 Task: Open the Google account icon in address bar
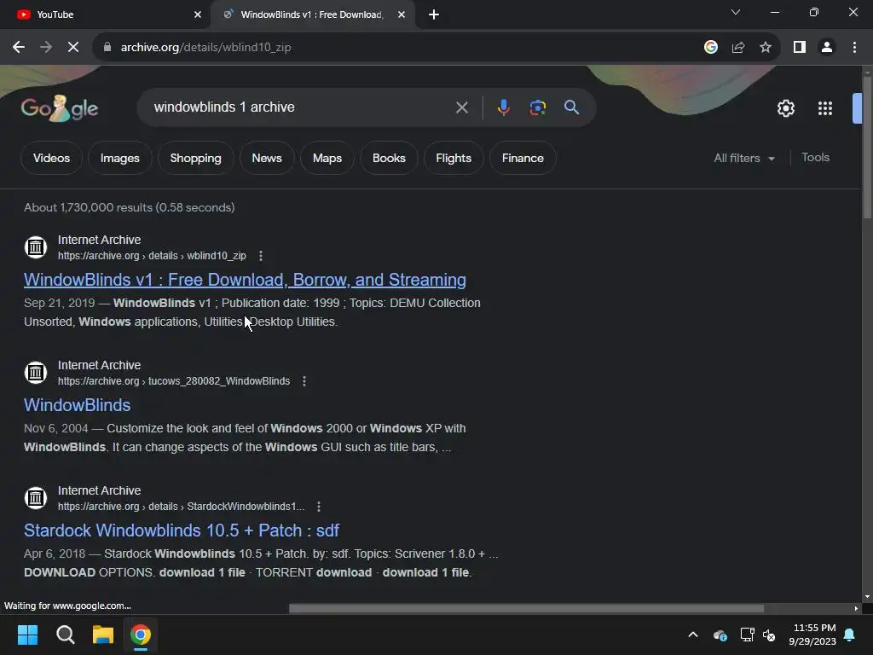711,48
